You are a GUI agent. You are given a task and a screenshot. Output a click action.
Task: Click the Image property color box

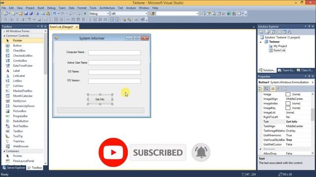tap(288, 94)
